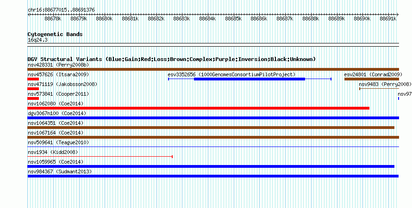Select the red nsv573841 loss bar
Image resolution: width=412 pixels, height=208 pixels.
pyautogui.click(x=33, y=98)
